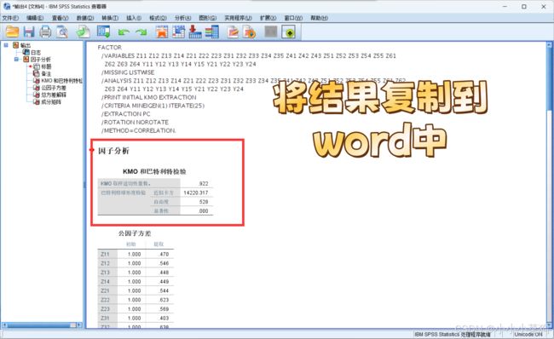Open the Variables colored table icon
Image resolution: width=554 pixels, height=339 pixels.
point(212,32)
